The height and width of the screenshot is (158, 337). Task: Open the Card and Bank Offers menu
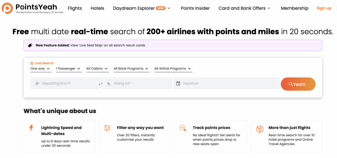244,8
